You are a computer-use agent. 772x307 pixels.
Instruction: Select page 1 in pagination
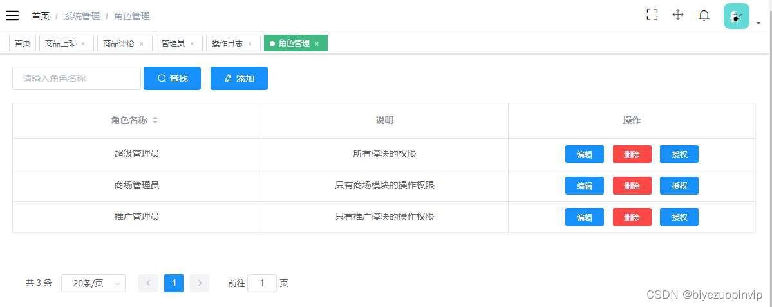174,283
